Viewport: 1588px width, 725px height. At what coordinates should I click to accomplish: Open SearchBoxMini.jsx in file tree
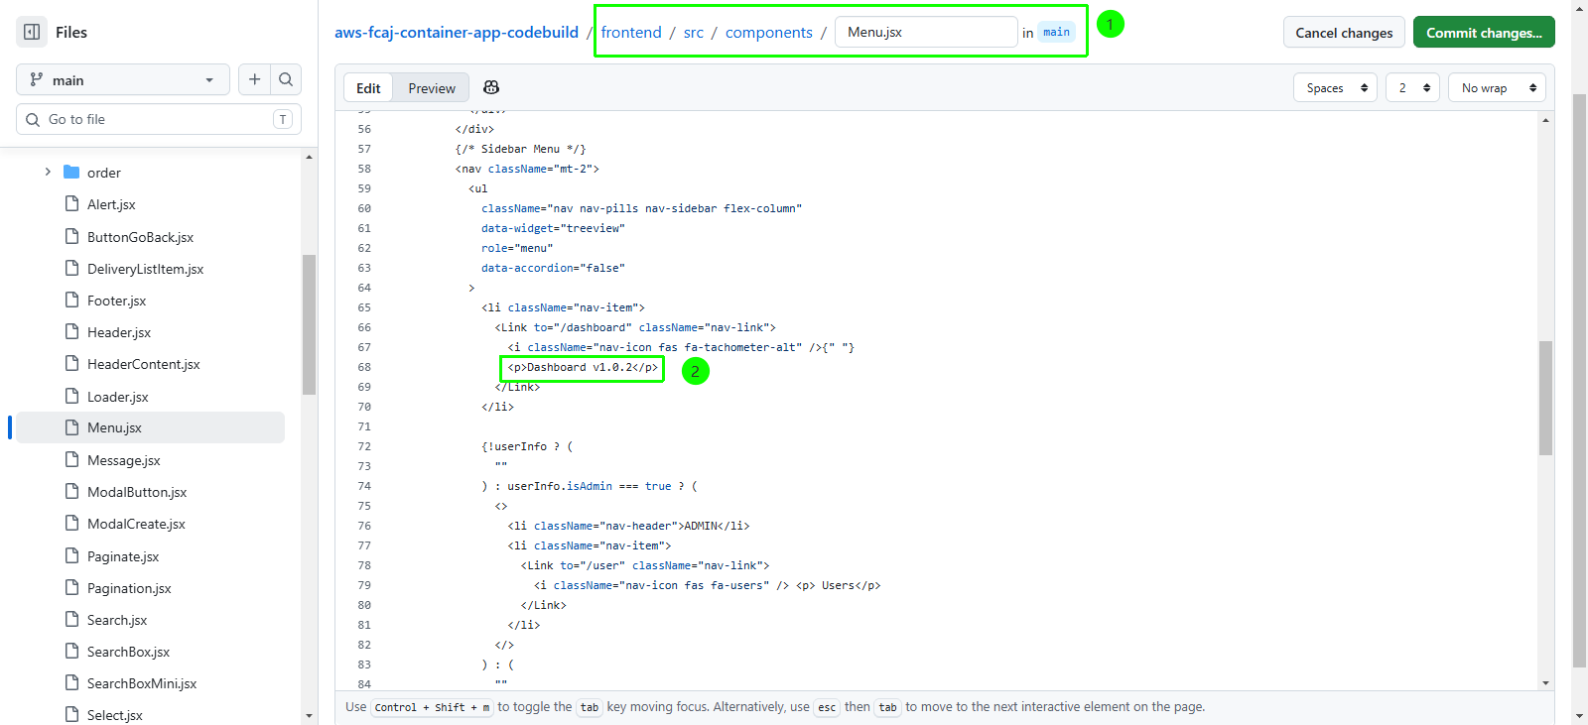(142, 683)
